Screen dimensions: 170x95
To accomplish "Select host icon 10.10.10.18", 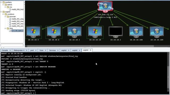I will (95, 32).
